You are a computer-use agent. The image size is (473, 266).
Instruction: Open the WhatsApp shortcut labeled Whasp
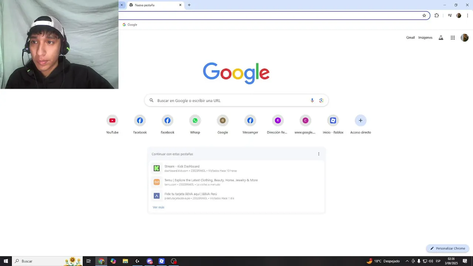(x=195, y=120)
